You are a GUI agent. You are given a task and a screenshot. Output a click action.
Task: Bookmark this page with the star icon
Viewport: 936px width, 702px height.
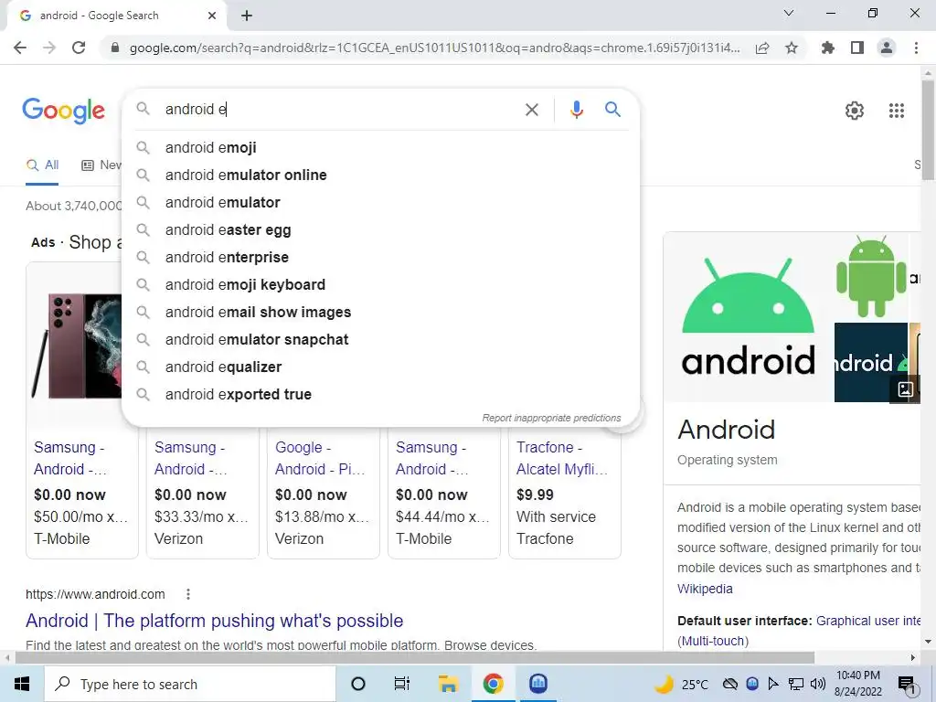[792, 48]
